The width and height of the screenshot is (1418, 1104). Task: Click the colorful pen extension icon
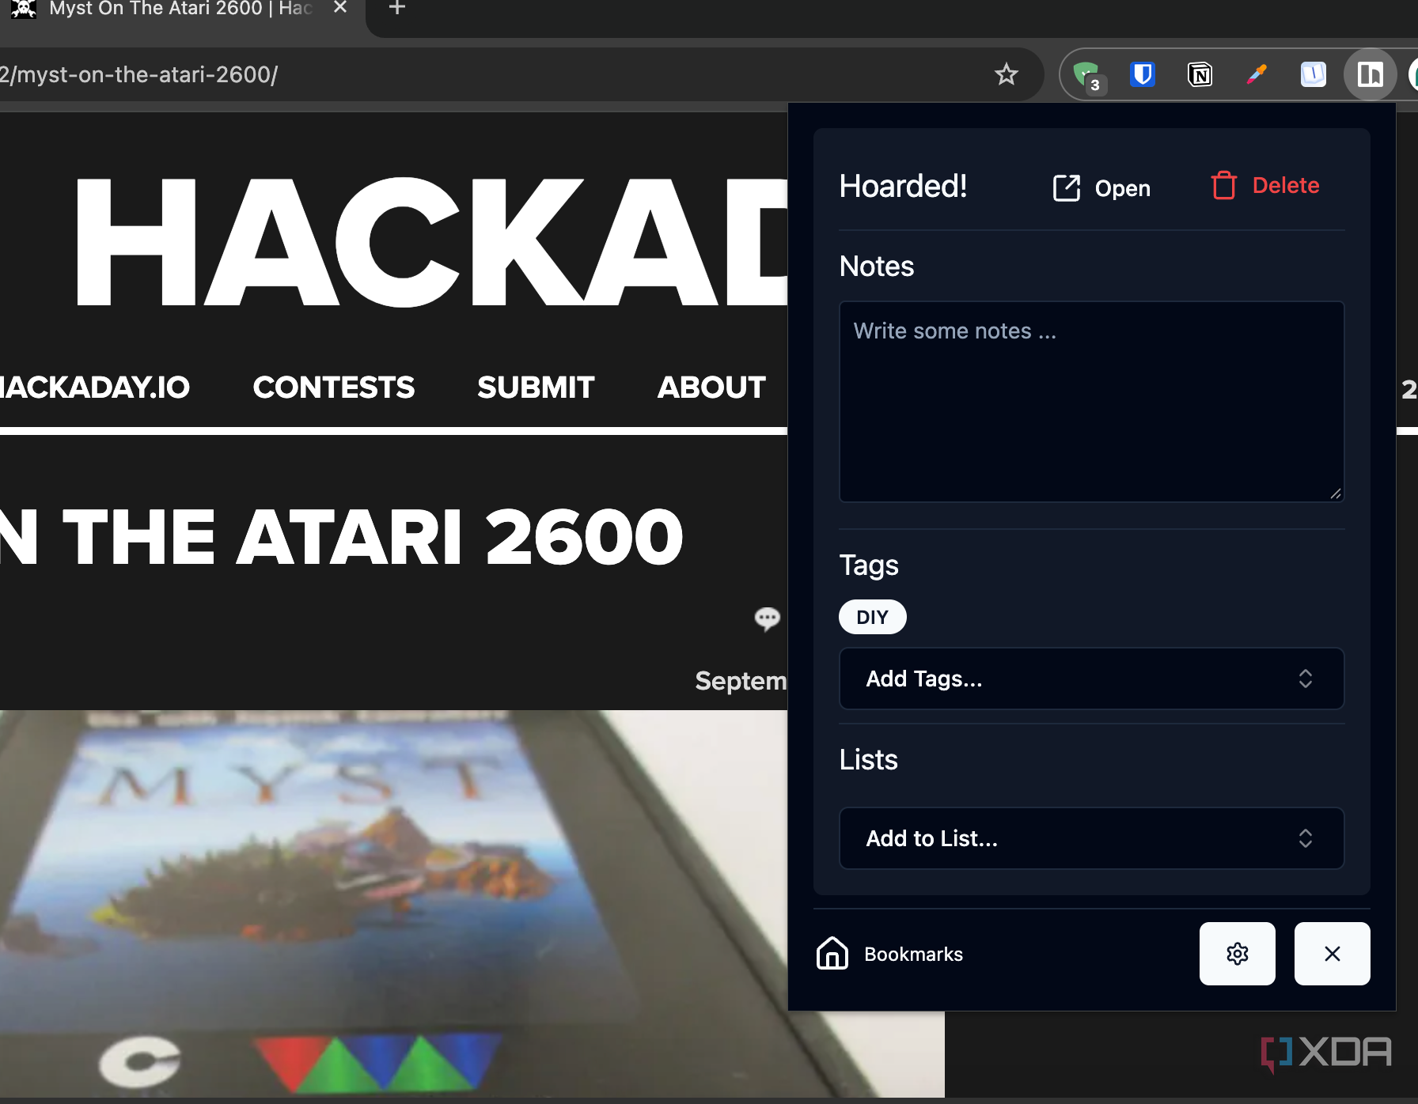pyautogui.click(x=1257, y=74)
